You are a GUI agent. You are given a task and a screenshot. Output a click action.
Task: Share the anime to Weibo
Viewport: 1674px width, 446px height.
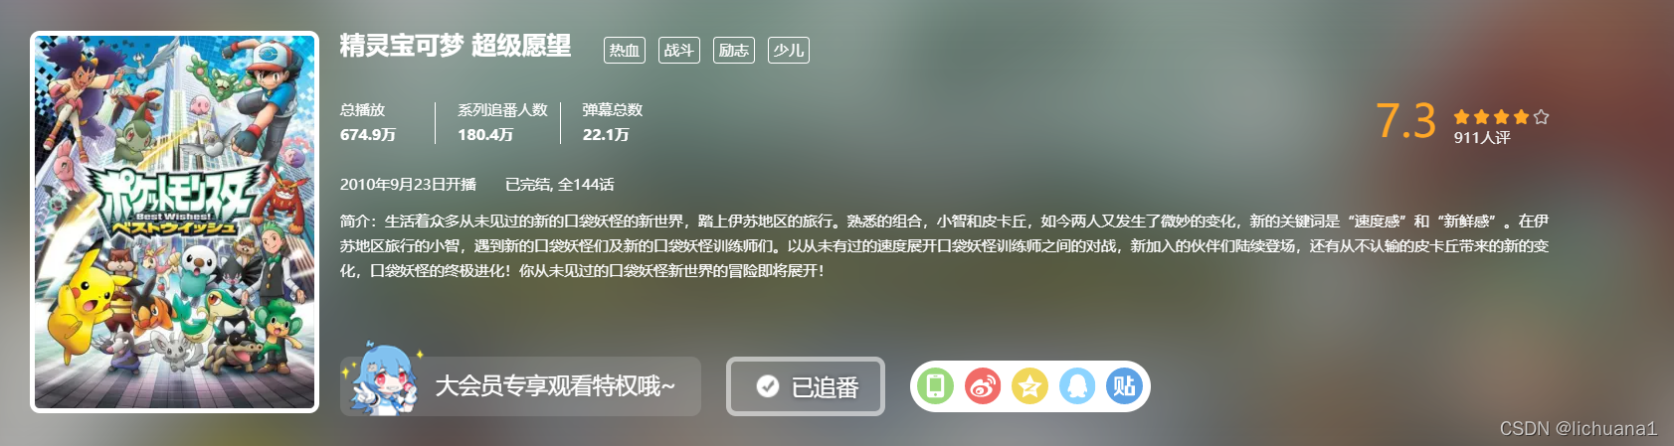pyautogui.click(x=983, y=386)
